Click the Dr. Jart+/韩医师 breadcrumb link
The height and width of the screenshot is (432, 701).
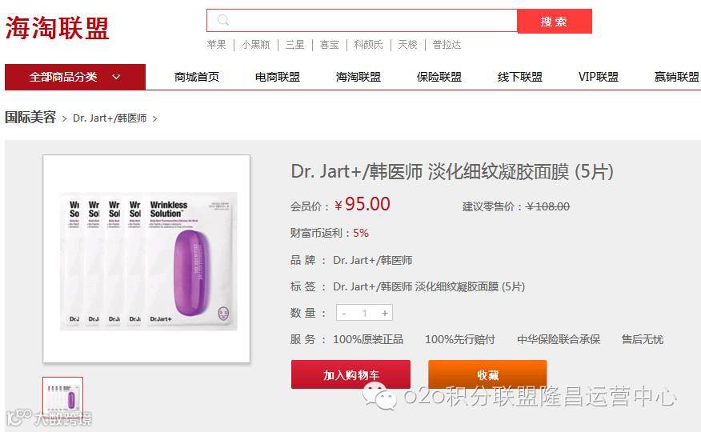110,118
